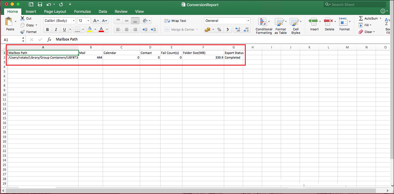Click the red font color A
Screen dimensions: 394x194
tap(101, 29)
